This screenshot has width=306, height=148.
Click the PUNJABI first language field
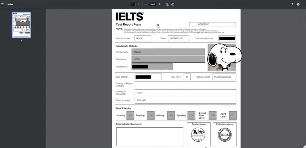point(185,100)
